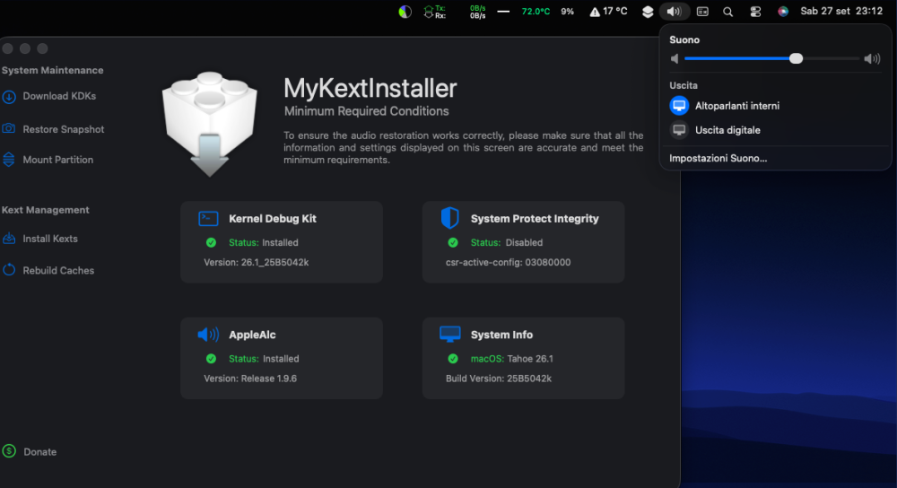Click the 17 °C weather warning item

click(609, 12)
